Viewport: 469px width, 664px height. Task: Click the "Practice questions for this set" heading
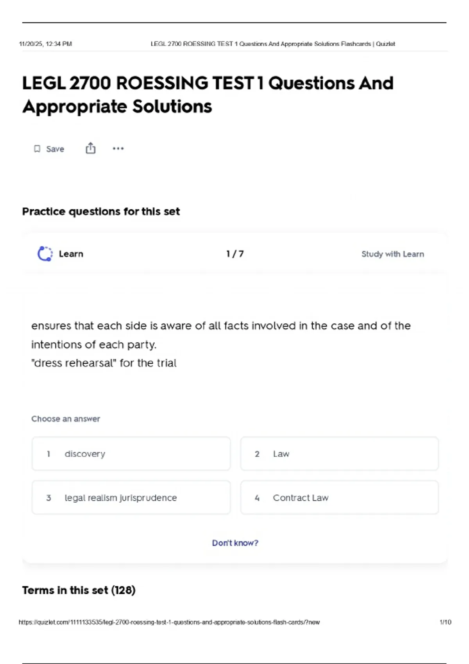pos(101,211)
